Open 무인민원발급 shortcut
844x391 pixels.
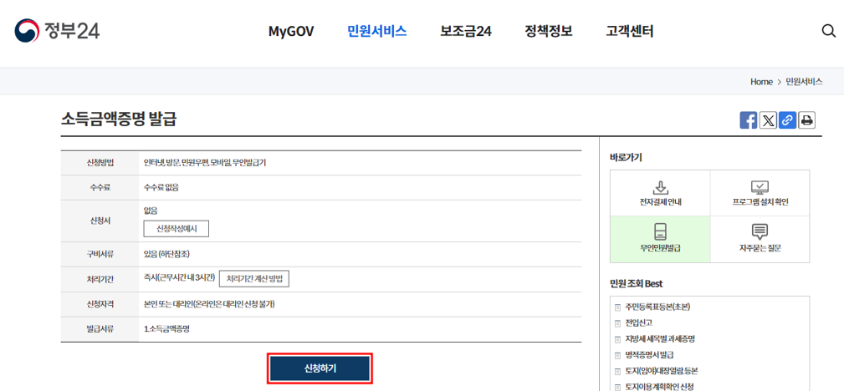pyautogui.click(x=661, y=239)
